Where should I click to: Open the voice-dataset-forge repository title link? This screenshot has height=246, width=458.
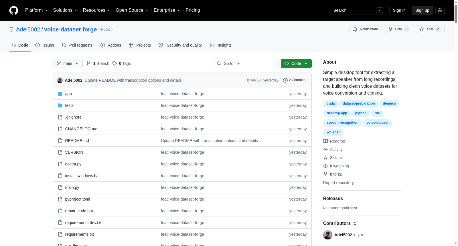click(70, 29)
